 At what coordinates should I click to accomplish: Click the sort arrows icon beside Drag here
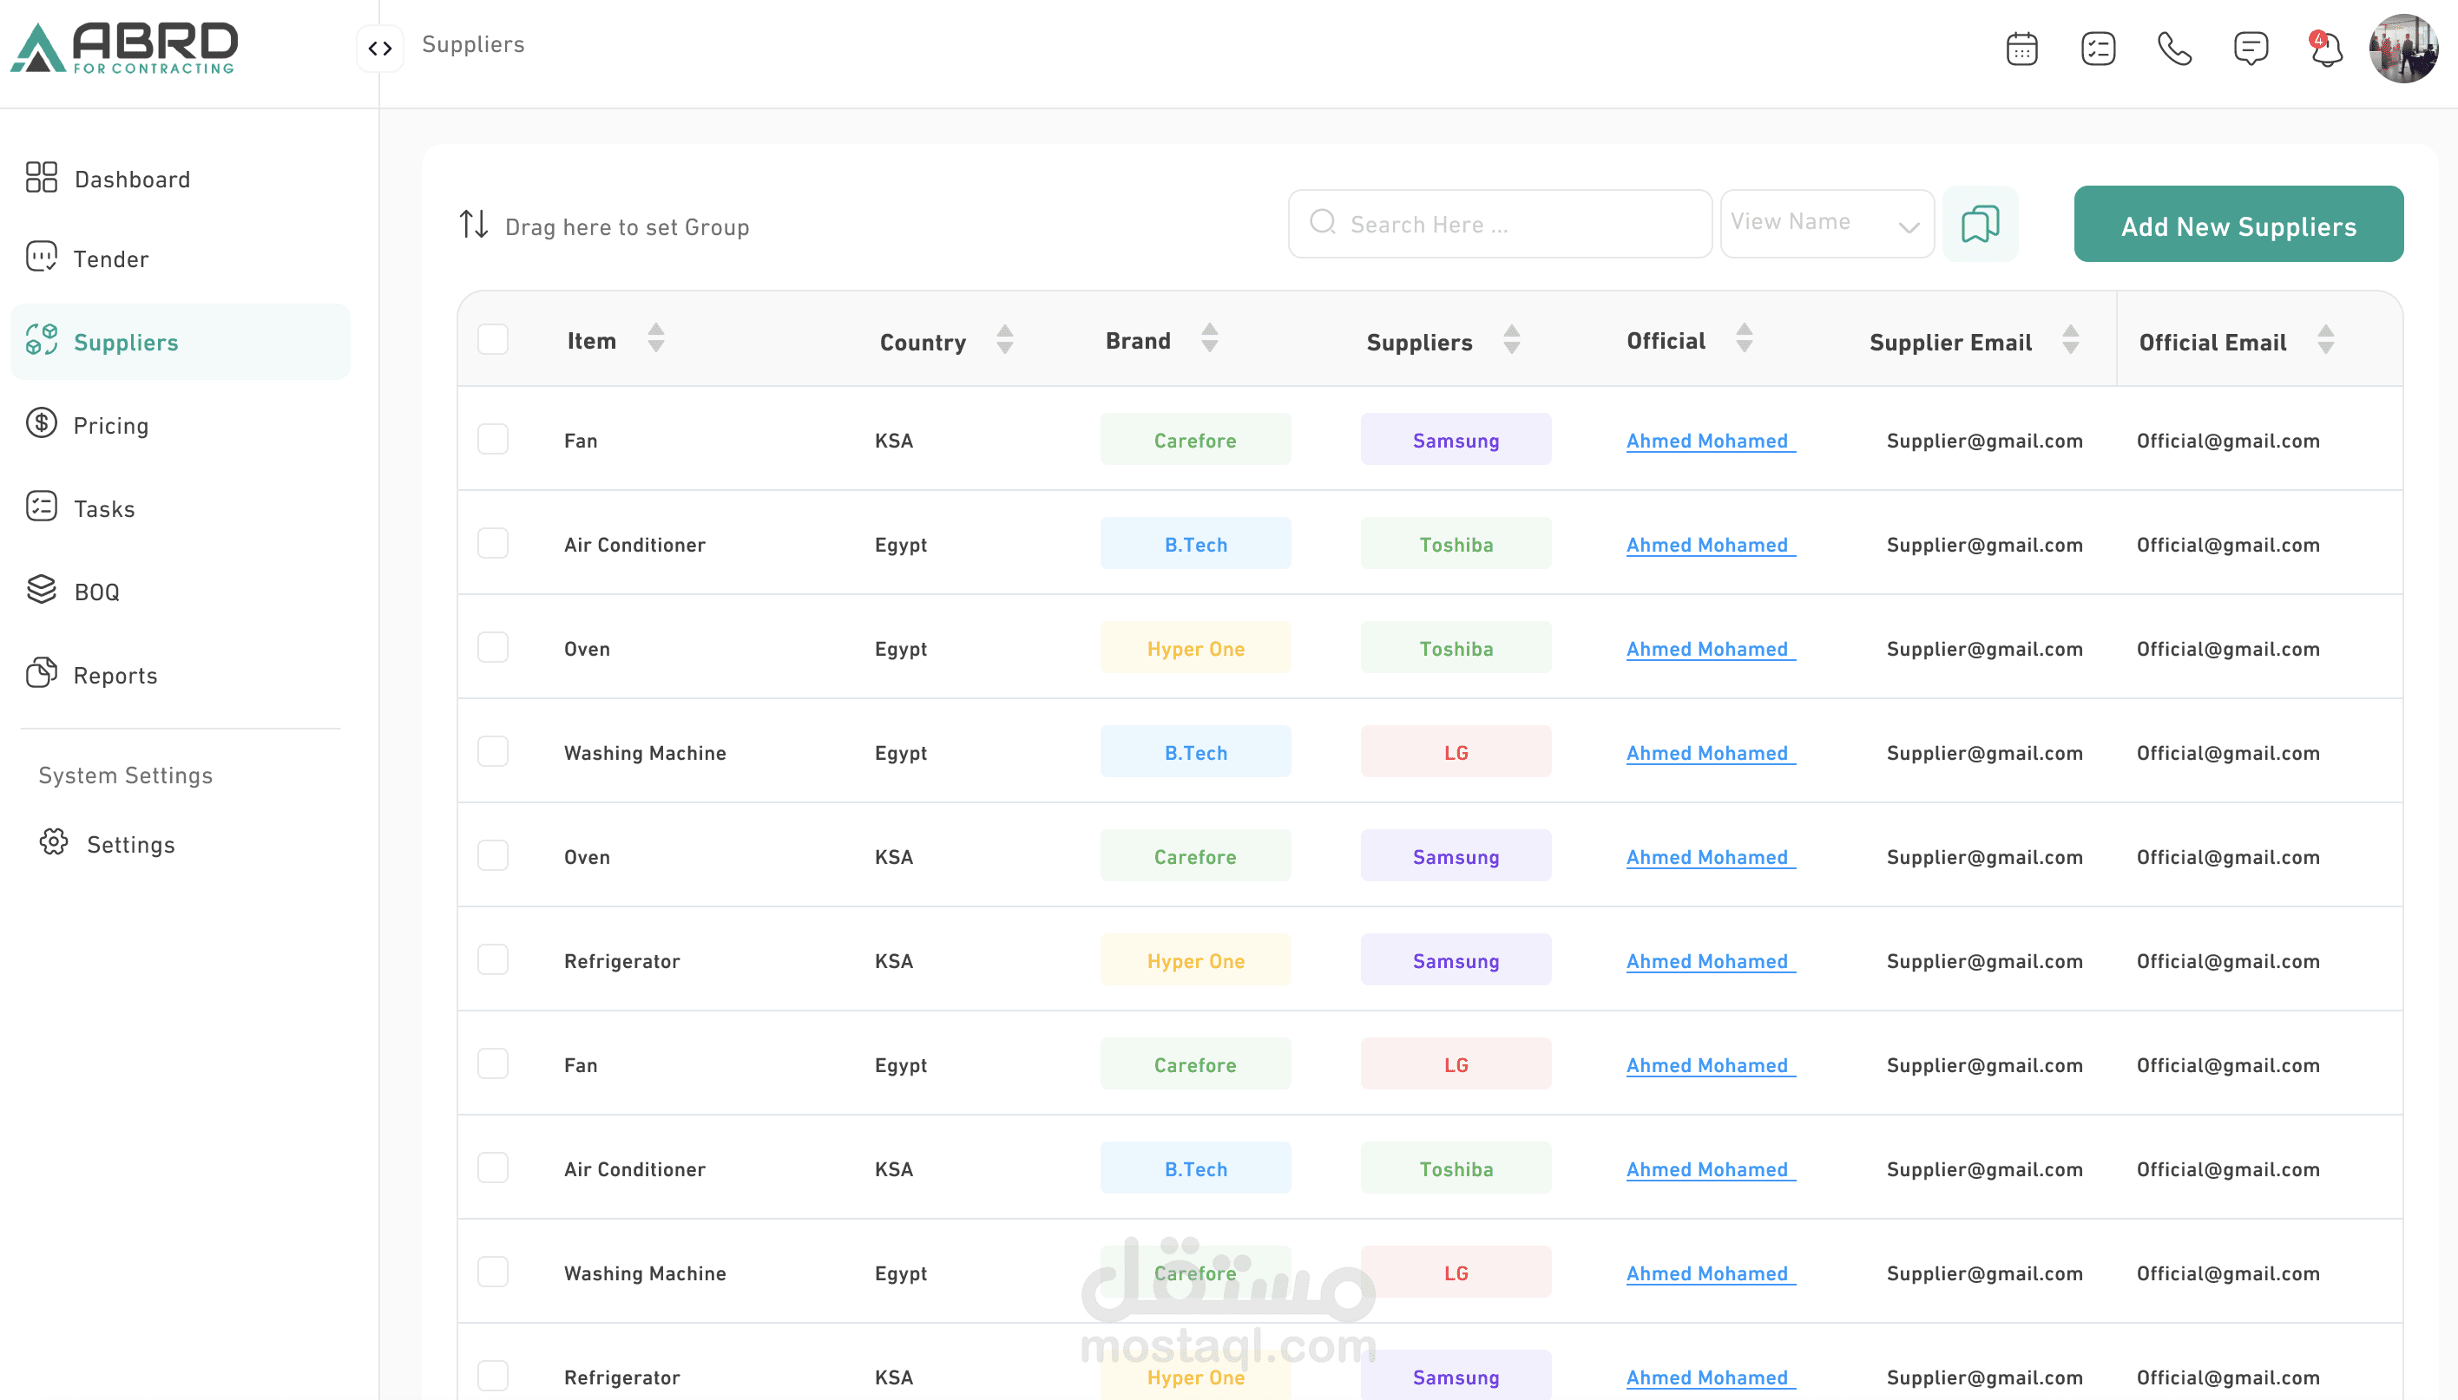click(x=473, y=224)
